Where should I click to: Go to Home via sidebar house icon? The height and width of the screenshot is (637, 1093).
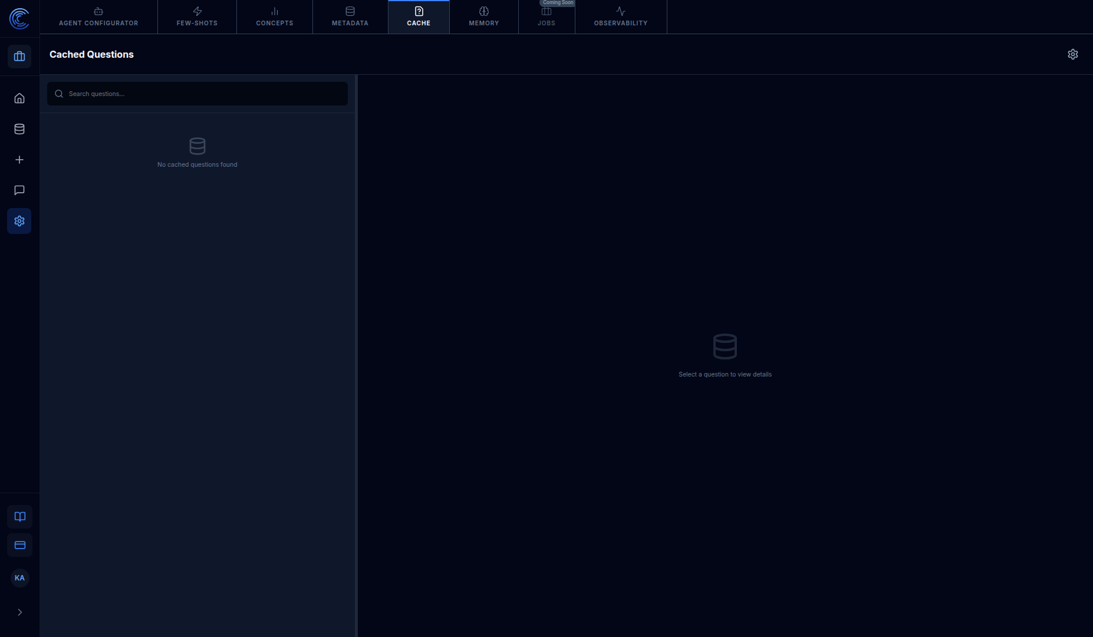point(19,98)
